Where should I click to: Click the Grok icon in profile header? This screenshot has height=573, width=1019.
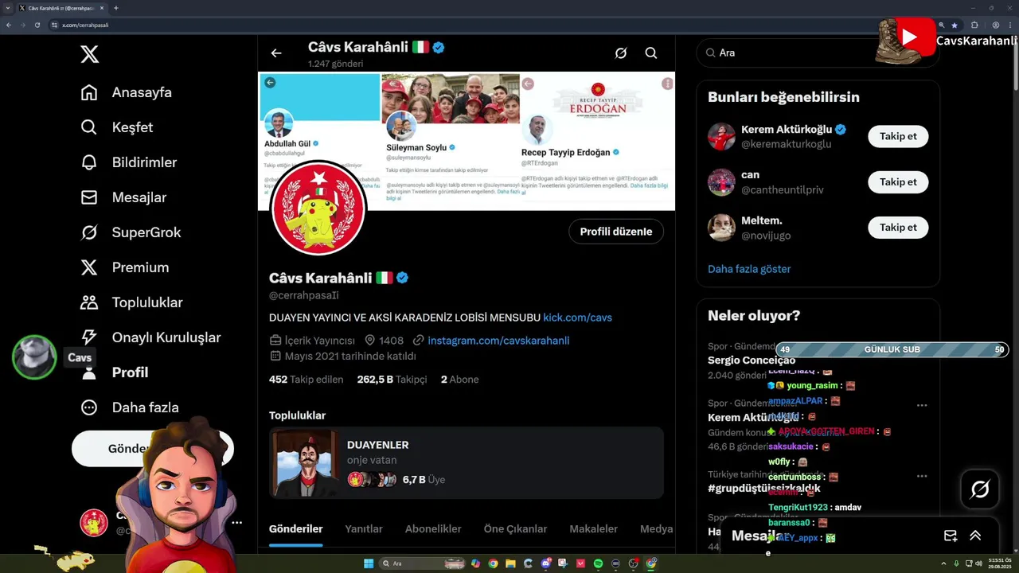coord(621,53)
